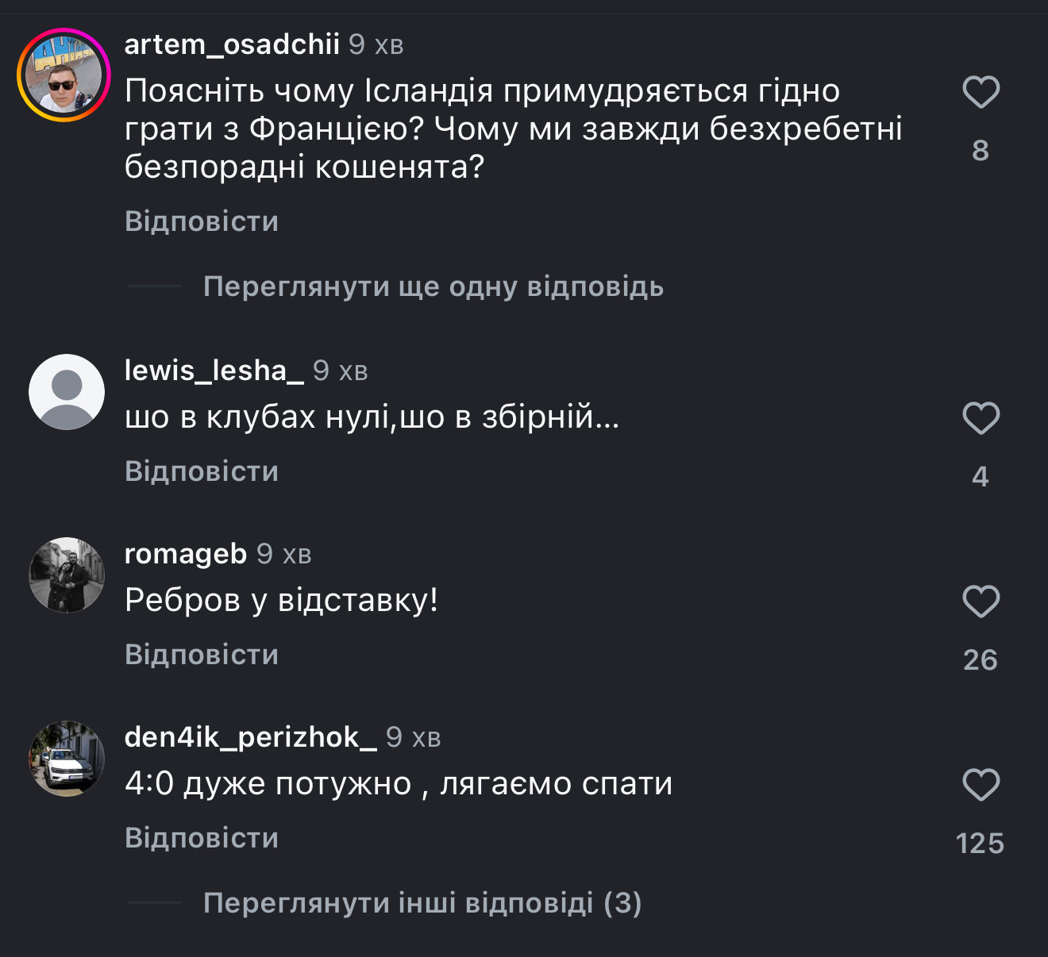This screenshot has height=957, width=1048.
Task: Open lewis_lesha_'s default avatar
Action: point(67,392)
